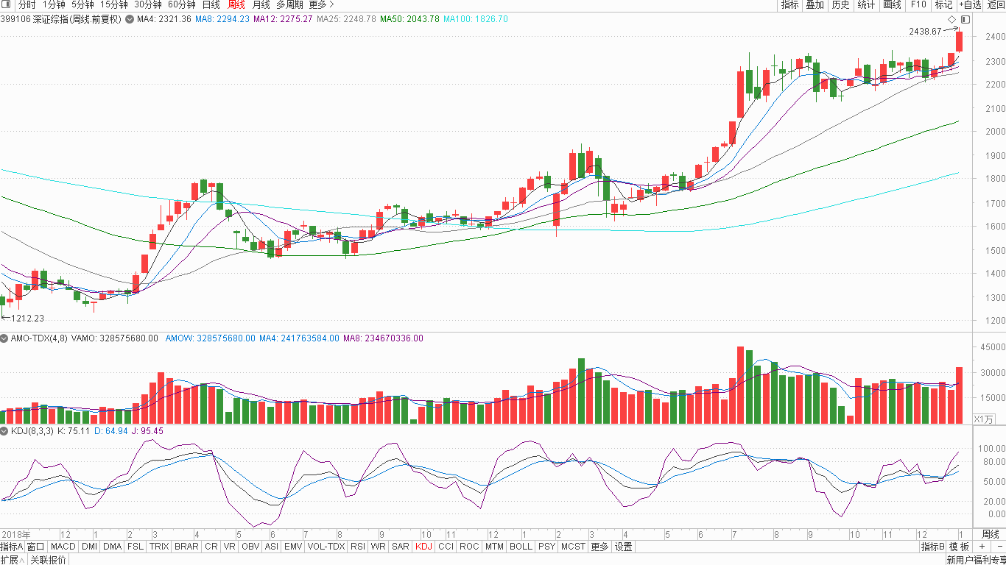The image size is (1006, 565).
Task: Select the SAR indicator
Action: (x=401, y=547)
